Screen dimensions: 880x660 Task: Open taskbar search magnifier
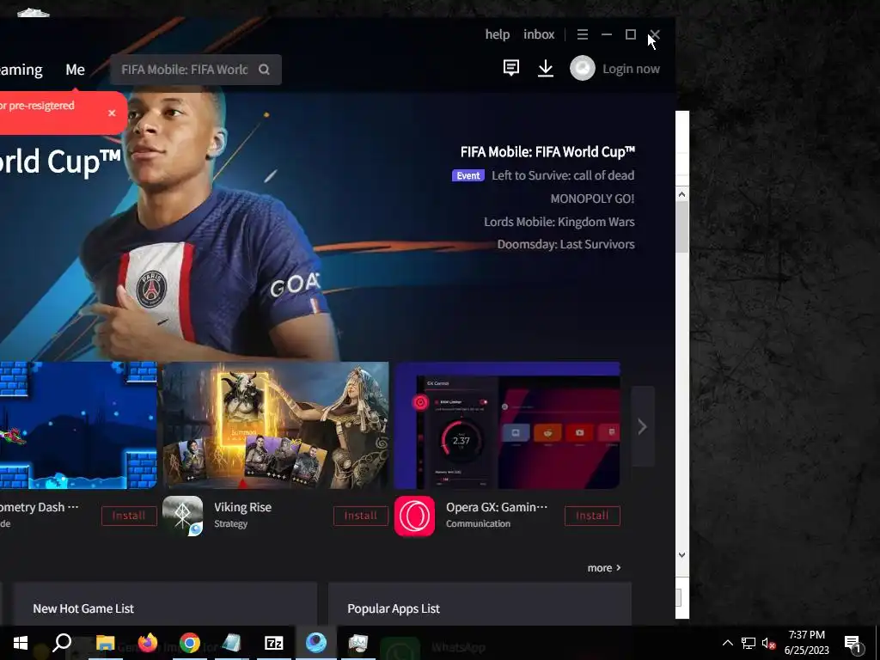click(62, 643)
